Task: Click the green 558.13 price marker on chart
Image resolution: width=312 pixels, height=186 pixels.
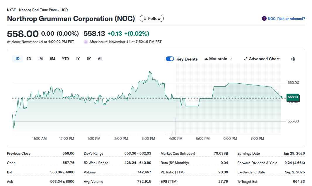Action: (293, 98)
